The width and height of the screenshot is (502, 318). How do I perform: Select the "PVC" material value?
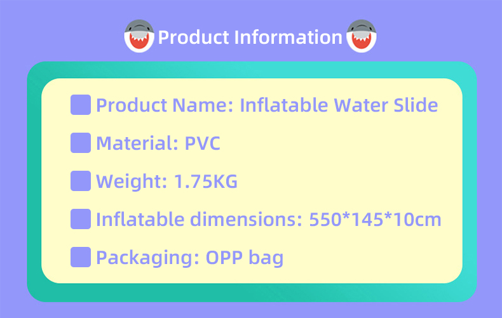[203, 143]
